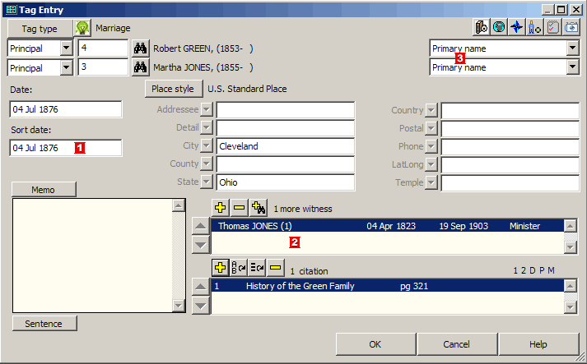Click the ID field containing 4
The width and height of the screenshot is (587, 364).
[x=103, y=48]
